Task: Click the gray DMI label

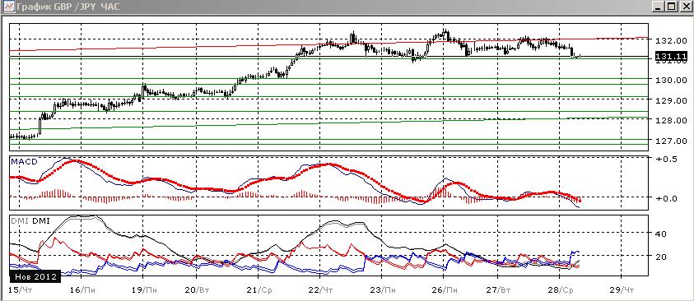Action: 19,220
